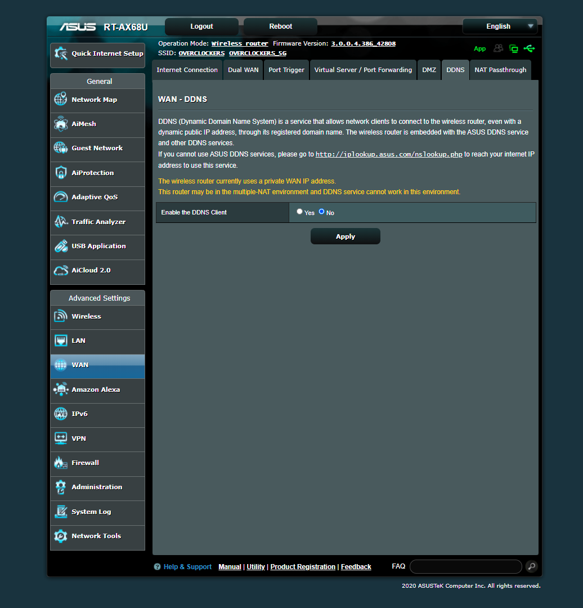The width and height of the screenshot is (583, 608).
Task: Click the Help & Support text link
Action: pos(187,567)
